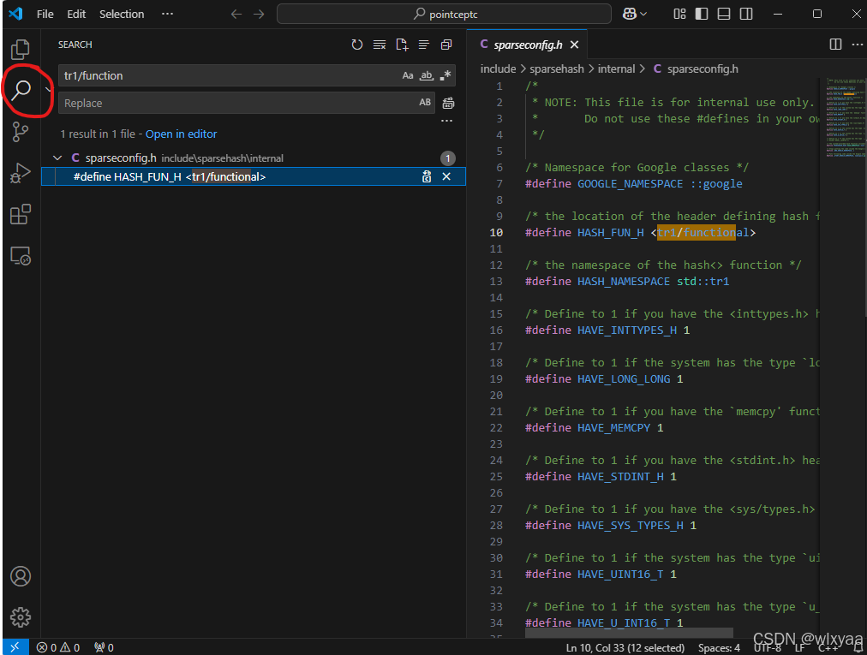This screenshot has width=867, height=655.
Task: Enable match case in search
Action: point(409,75)
